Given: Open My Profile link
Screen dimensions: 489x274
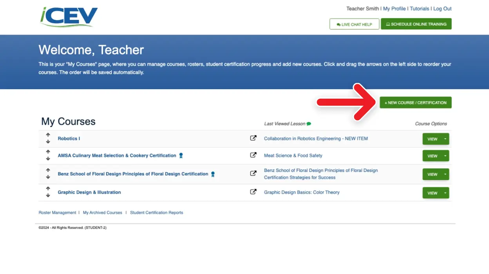Looking at the screenshot, I should click(x=394, y=9).
